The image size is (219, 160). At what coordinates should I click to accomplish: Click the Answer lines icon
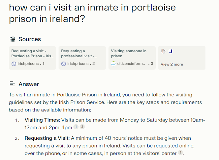click(x=12, y=84)
